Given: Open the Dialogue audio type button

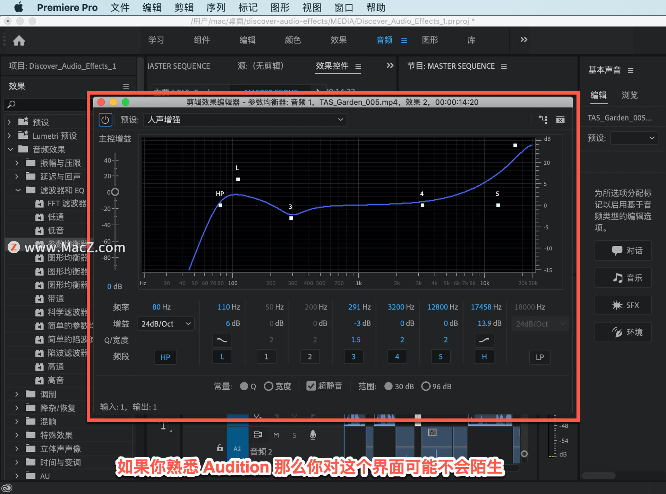Looking at the screenshot, I should [x=623, y=250].
